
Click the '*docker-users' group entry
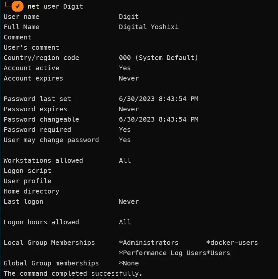[232, 243]
